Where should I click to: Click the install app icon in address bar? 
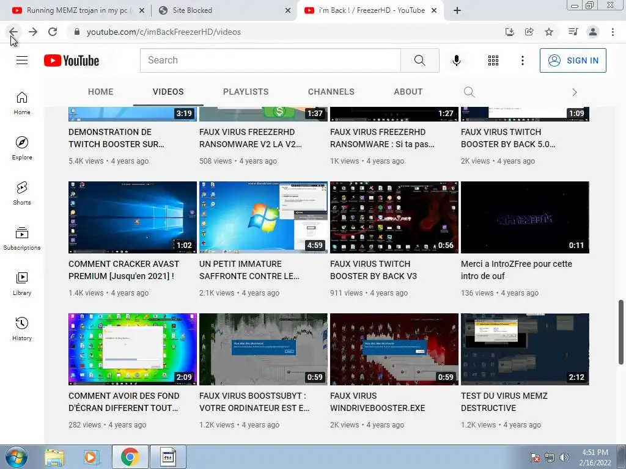[510, 32]
